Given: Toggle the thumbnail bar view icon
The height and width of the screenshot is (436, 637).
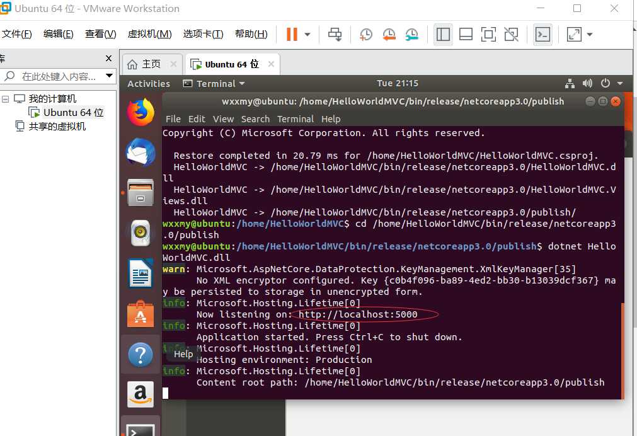Looking at the screenshot, I should [466, 35].
